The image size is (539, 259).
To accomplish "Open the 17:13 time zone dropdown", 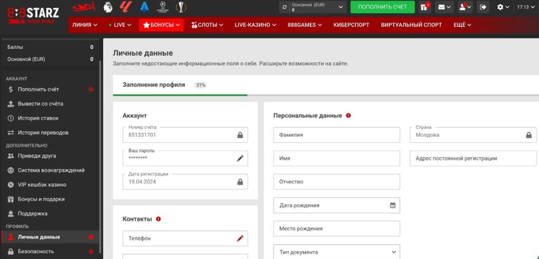I will click(526, 7).
